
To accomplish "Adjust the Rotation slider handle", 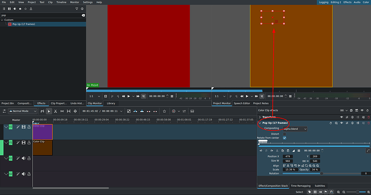I will pos(322,173).
